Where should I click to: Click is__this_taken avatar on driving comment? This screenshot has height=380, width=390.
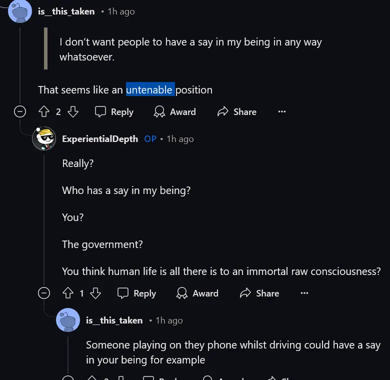(68, 320)
